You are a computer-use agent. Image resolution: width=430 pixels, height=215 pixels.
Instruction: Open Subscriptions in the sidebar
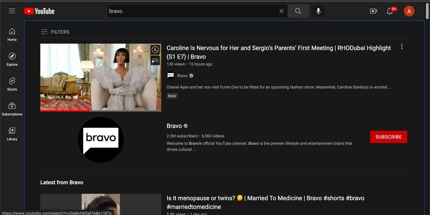tap(12, 109)
